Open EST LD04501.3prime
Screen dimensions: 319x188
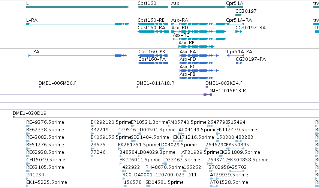point(139,134)
